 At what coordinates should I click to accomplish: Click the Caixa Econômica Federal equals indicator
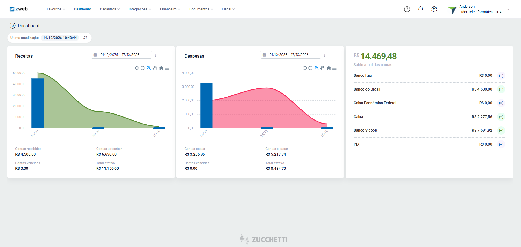(x=501, y=103)
